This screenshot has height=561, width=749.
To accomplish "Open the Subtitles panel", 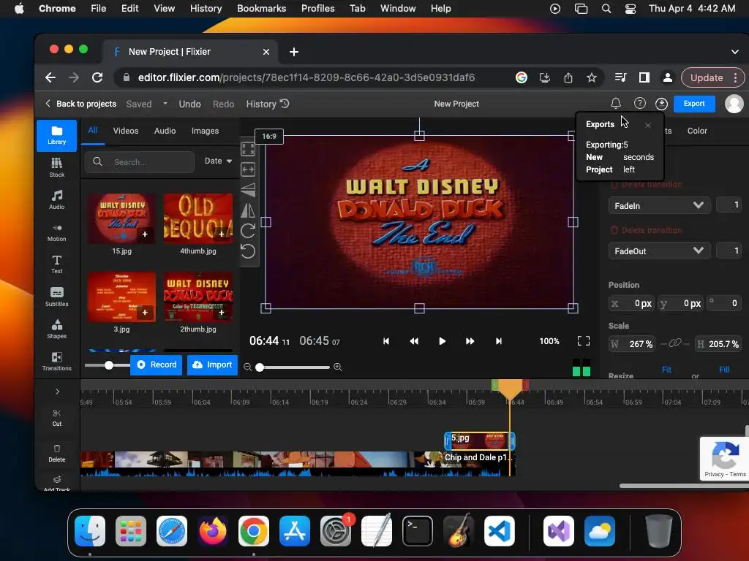I will coord(56,297).
